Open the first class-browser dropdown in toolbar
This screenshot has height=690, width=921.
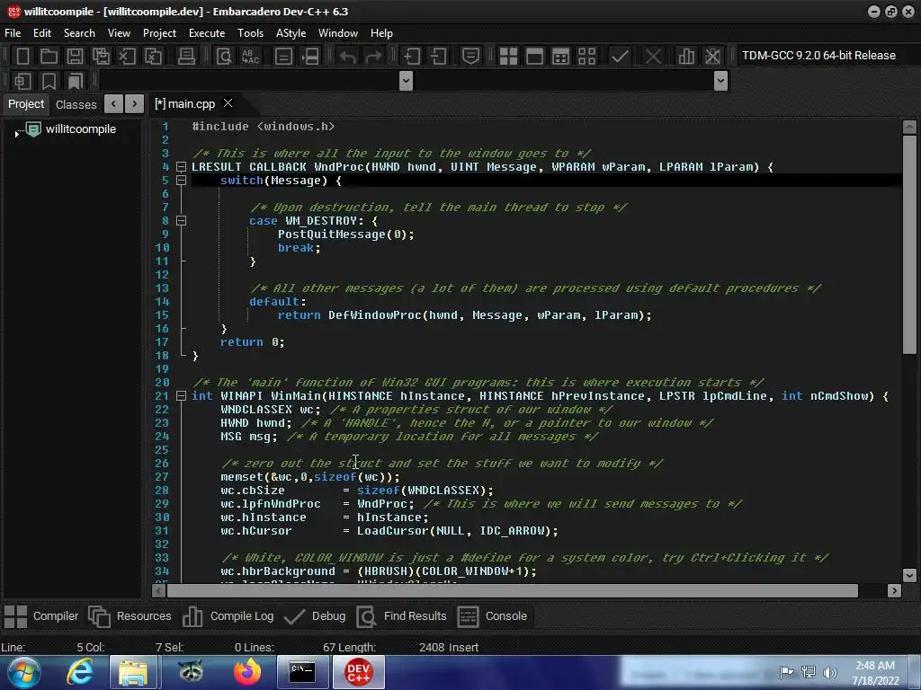406,81
